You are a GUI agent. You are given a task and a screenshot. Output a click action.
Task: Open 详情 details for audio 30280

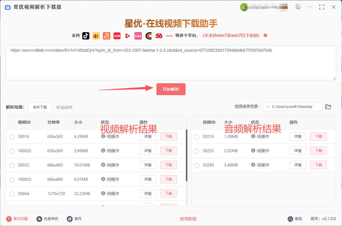[x=298, y=165]
